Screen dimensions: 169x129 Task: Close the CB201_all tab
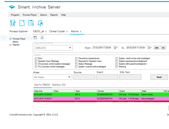click(x=46, y=32)
